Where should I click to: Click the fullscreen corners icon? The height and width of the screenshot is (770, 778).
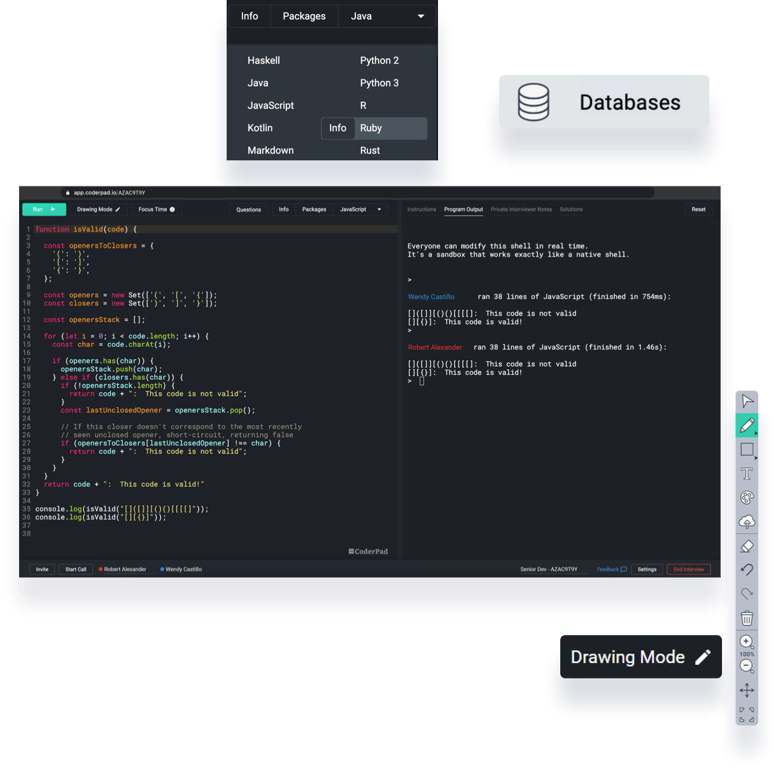click(747, 715)
